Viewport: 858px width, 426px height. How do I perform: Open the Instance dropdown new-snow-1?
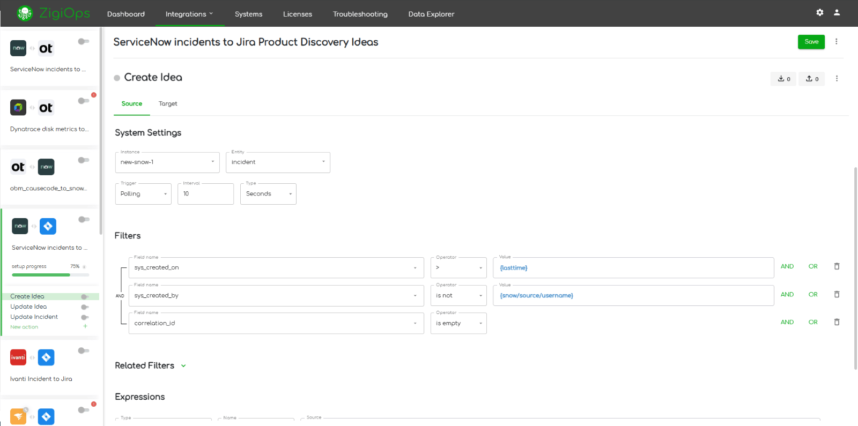[x=167, y=162]
